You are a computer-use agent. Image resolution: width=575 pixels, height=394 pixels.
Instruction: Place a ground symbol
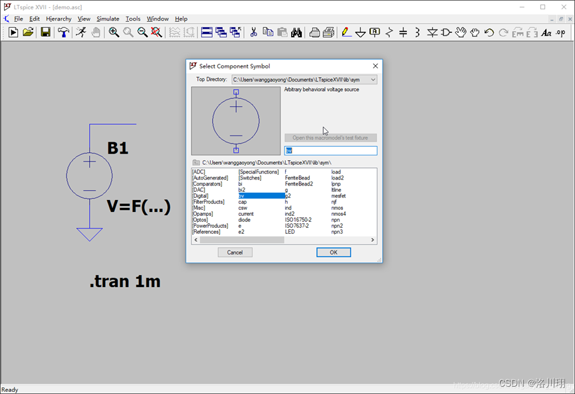pyautogui.click(x=359, y=32)
